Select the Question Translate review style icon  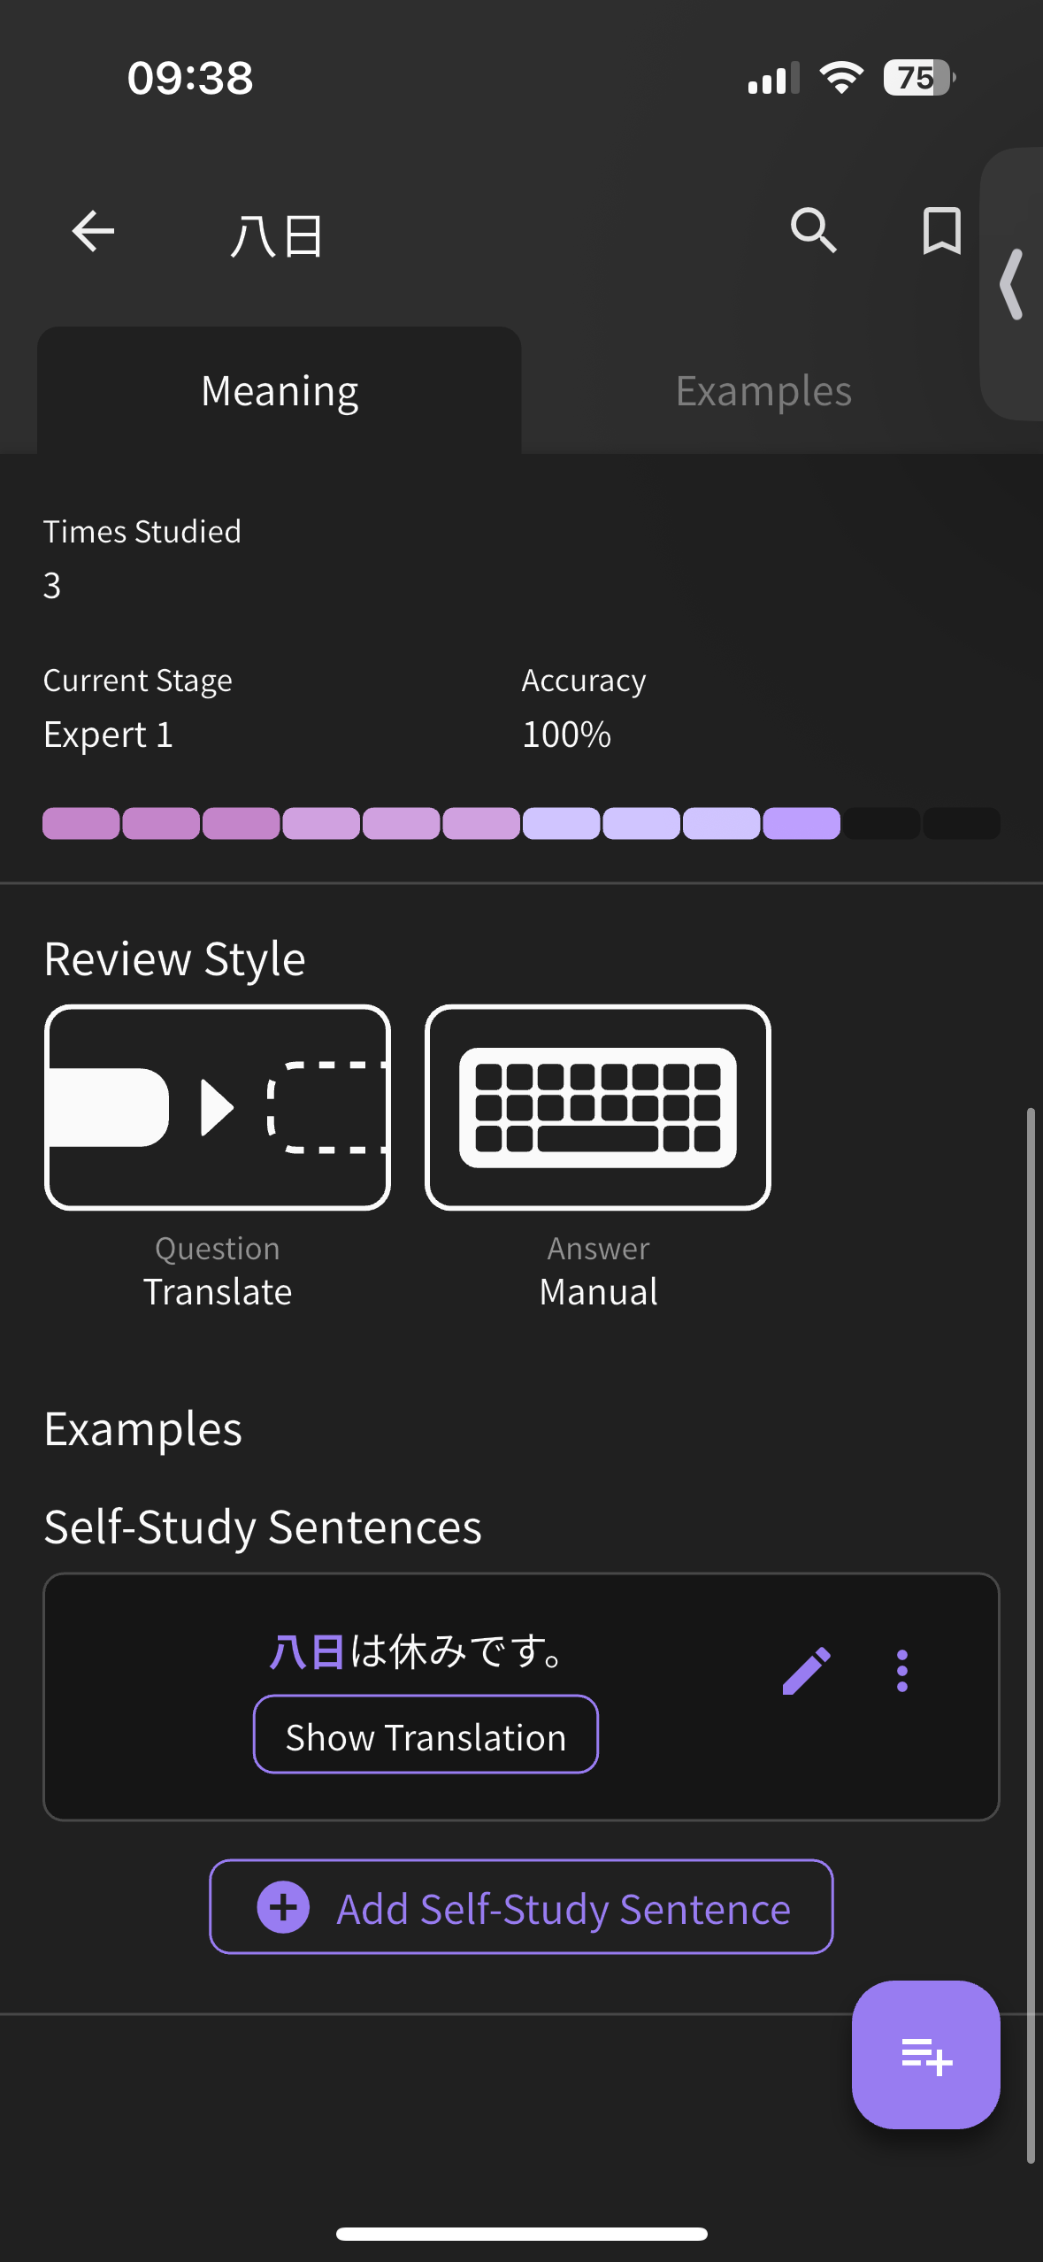point(218,1107)
